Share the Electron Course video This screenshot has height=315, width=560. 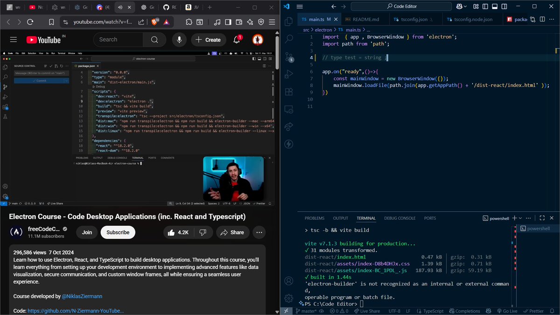pos(232,232)
